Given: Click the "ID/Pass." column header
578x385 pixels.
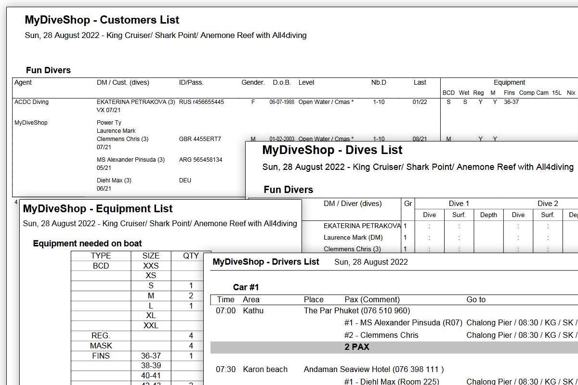Looking at the screenshot, I should click(x=191, y=83).
